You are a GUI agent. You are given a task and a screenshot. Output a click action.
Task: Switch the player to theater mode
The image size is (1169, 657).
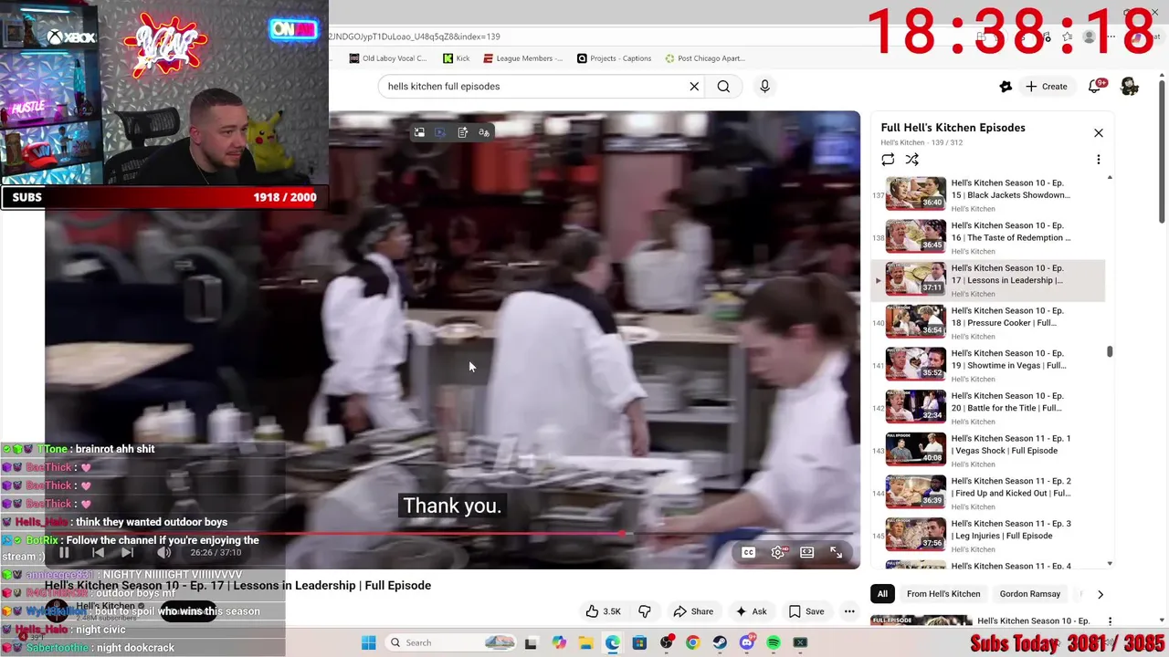click(x=806, y=552)
